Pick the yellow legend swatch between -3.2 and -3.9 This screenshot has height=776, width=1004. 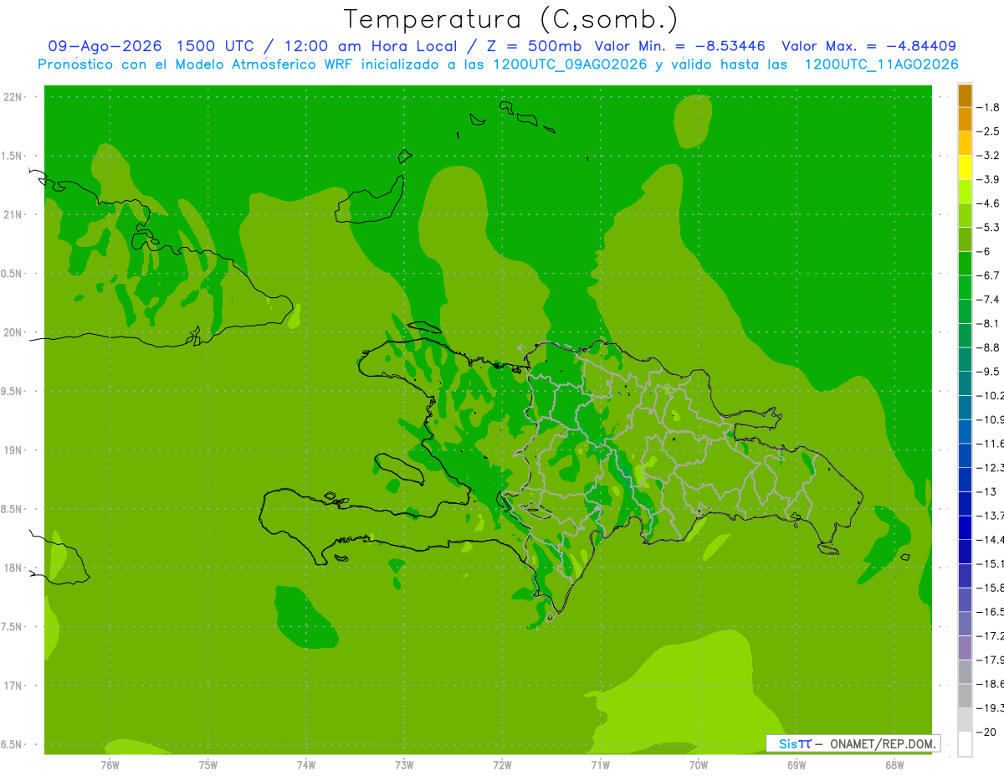[x=965, y=167]
